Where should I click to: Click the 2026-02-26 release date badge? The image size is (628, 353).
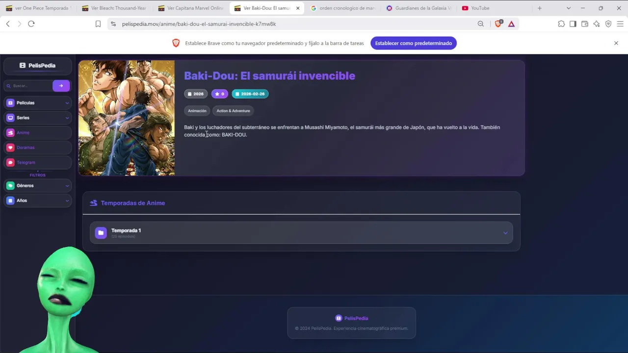point(250,94)
